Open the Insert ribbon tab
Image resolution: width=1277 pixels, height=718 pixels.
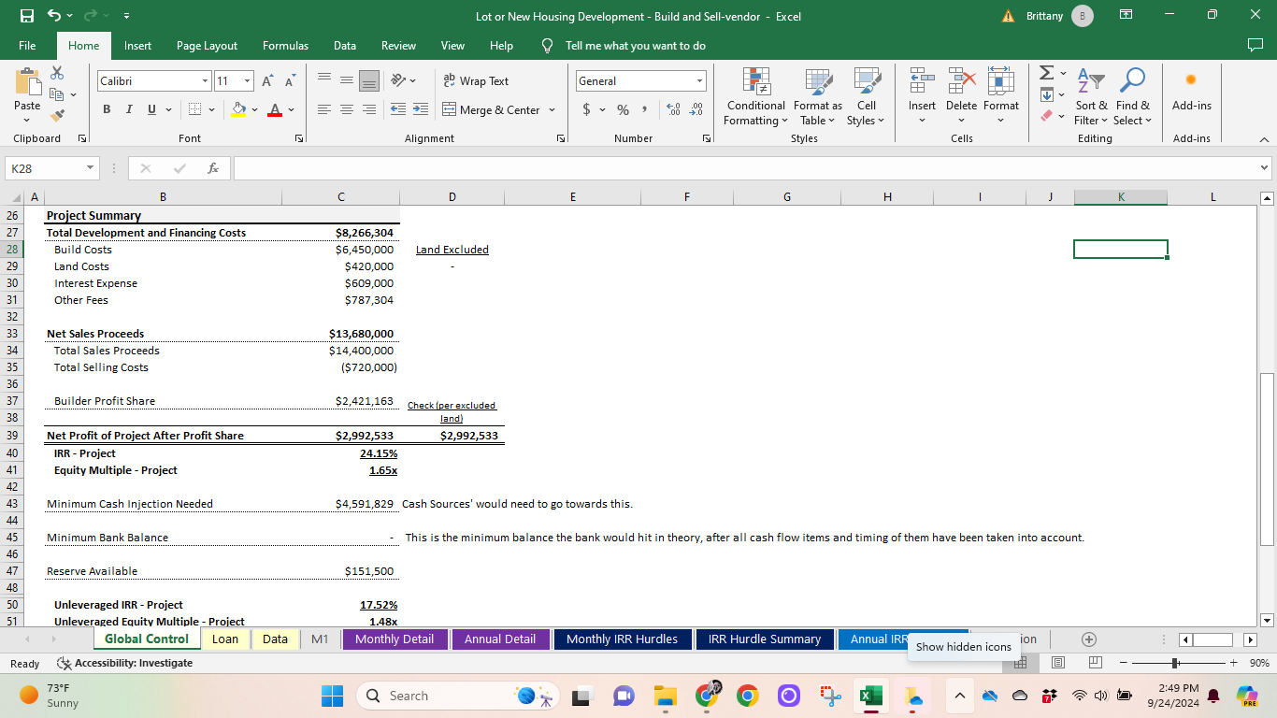pyautogui.click(x=137, y=45)
